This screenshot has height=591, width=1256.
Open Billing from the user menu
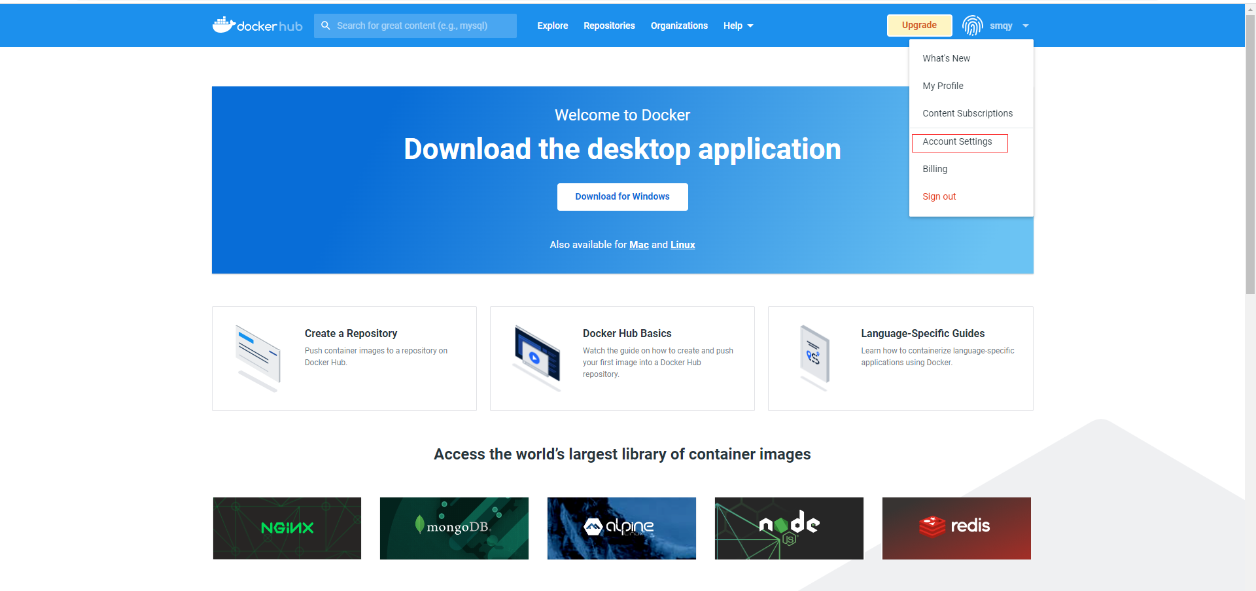click(935, 169)
